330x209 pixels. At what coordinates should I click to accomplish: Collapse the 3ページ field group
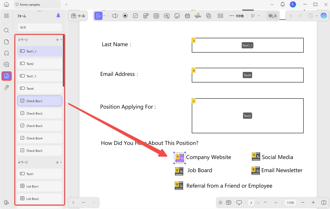(x=61, y=40)
